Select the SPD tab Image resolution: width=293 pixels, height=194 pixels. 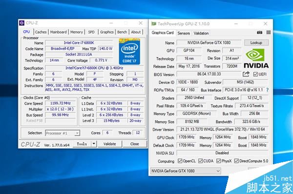(x=91, y=32)
